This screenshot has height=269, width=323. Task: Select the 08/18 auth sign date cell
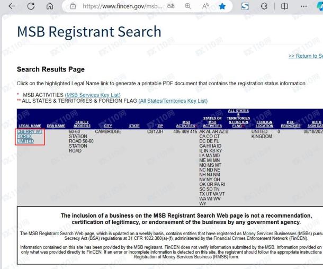tap(313, 132)
